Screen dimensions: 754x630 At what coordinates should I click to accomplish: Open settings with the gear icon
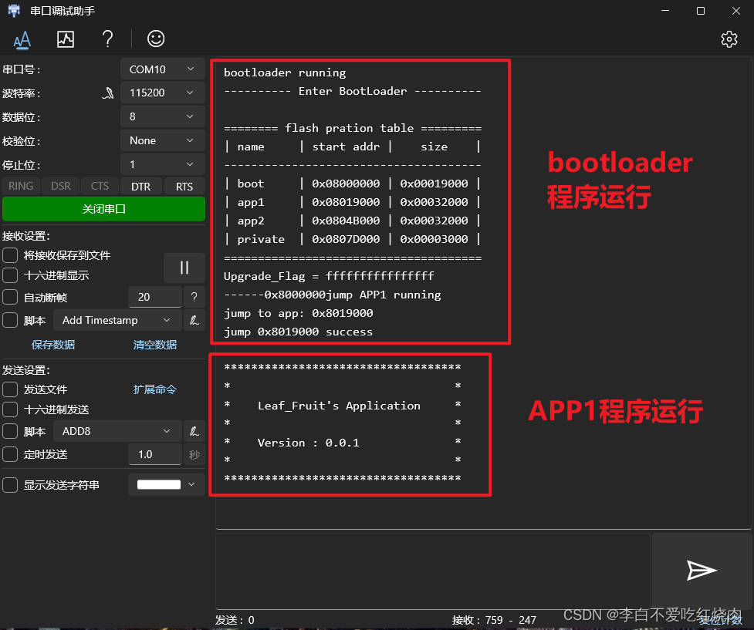(729, 39)
